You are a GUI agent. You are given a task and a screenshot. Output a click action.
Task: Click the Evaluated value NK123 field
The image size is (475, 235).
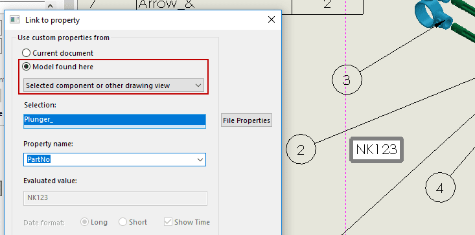pyautogui.click(x=115, y=198)
